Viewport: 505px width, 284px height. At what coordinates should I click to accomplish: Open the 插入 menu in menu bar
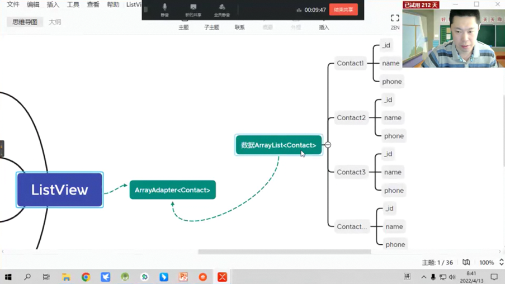pyautogui.click(x=53, y=4)
